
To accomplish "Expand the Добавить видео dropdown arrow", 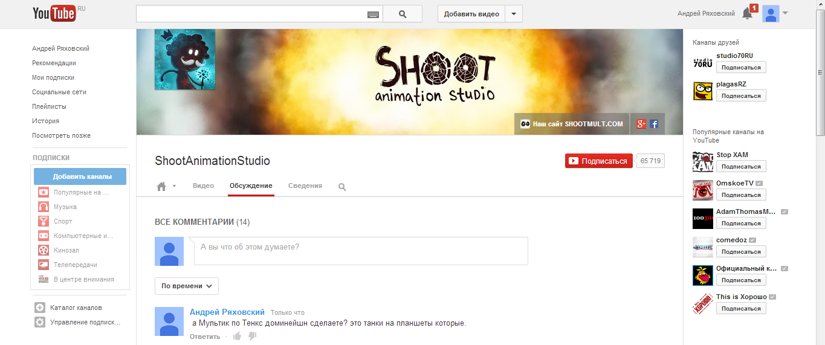I will (514, 14).
